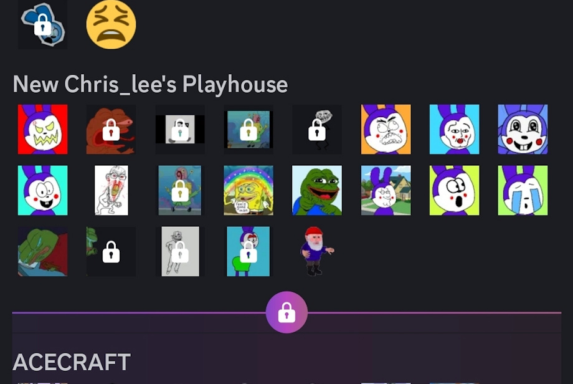Select the smiling green Pepe frog emoji
The width and height of the screenshot is (573, 384).
317,190
